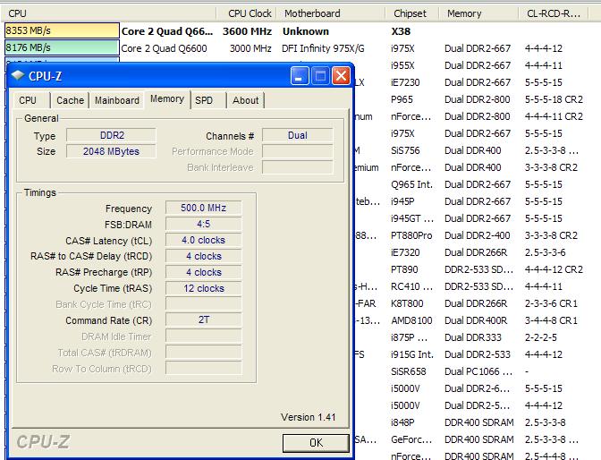Click the Command Rate value 2T
This screenshot has width=601, height=460.
[203, 320]
